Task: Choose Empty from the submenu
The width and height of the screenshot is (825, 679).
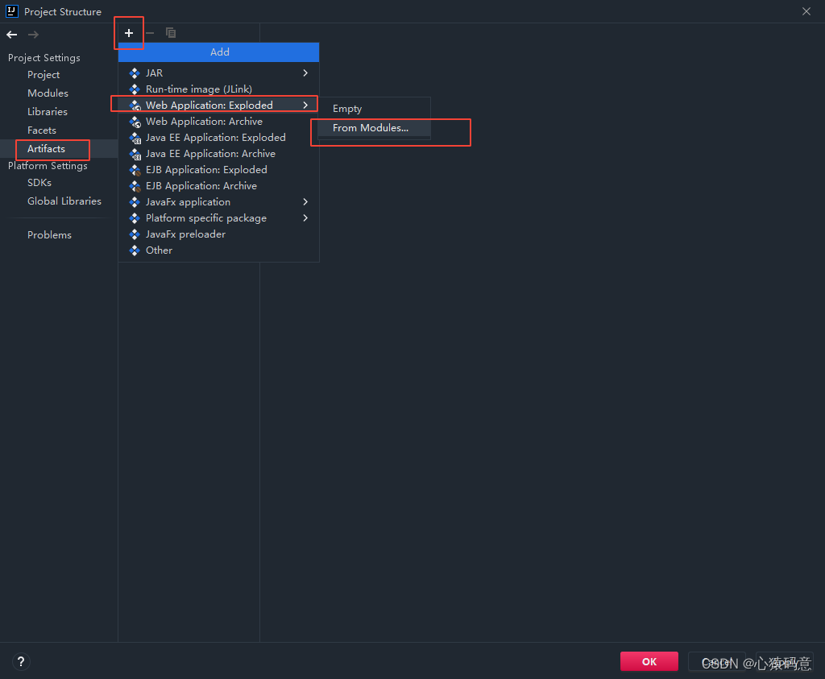Action: tap(374, 109)
